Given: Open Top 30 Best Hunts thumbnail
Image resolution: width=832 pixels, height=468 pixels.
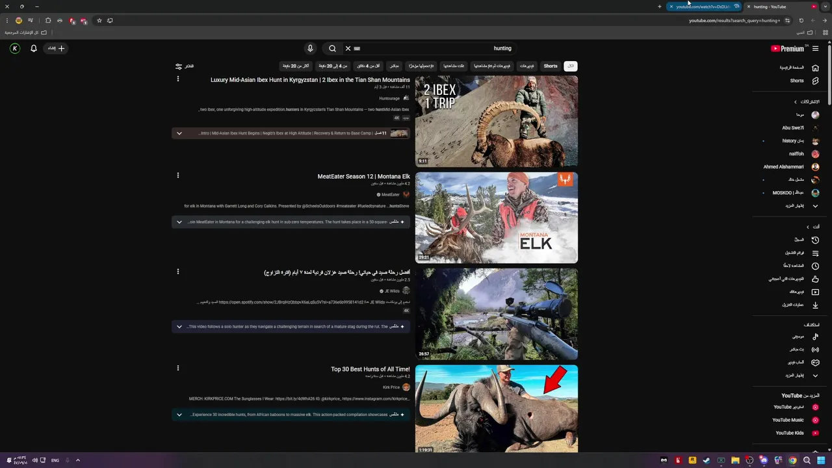Looking at the screenshot, I should [497, 409].
